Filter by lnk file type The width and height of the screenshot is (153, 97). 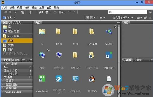tap(17, 67)
